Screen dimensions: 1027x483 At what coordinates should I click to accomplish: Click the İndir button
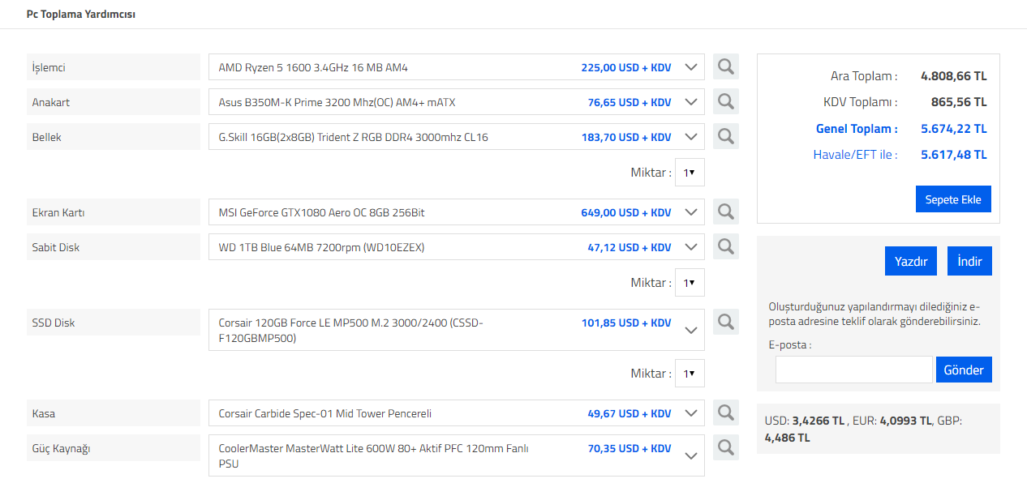click(x=969, y=261)
